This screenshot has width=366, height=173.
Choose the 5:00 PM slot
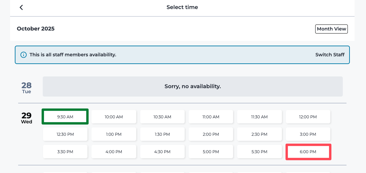click(x=211, y=152)
